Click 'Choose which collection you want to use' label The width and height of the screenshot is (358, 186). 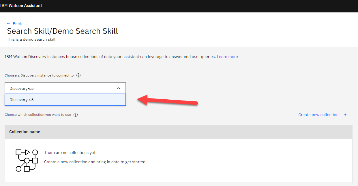38,115
